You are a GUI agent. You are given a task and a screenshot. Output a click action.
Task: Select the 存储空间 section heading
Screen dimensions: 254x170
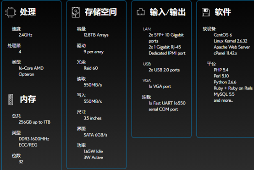(101, 12)
